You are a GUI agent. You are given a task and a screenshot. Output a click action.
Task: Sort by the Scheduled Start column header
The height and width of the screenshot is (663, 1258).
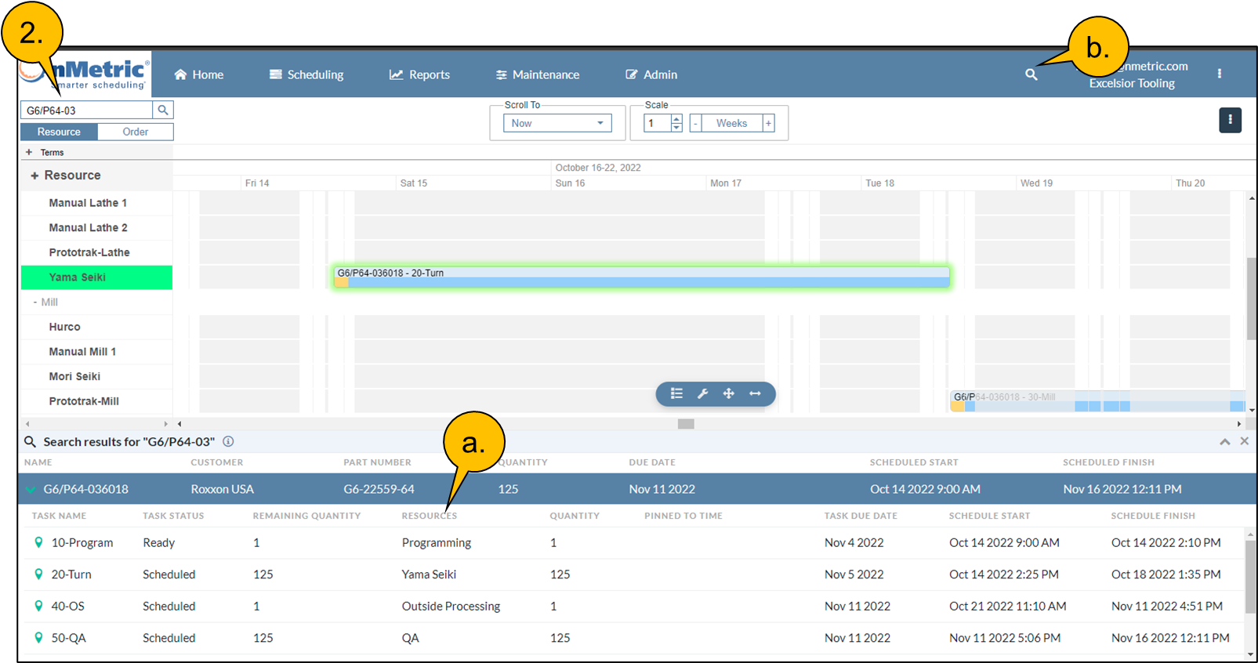tap(914, 462)
